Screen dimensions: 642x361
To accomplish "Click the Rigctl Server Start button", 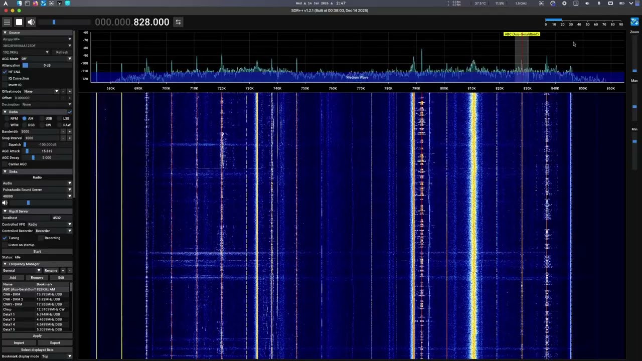I will click(x=37, y=251).
